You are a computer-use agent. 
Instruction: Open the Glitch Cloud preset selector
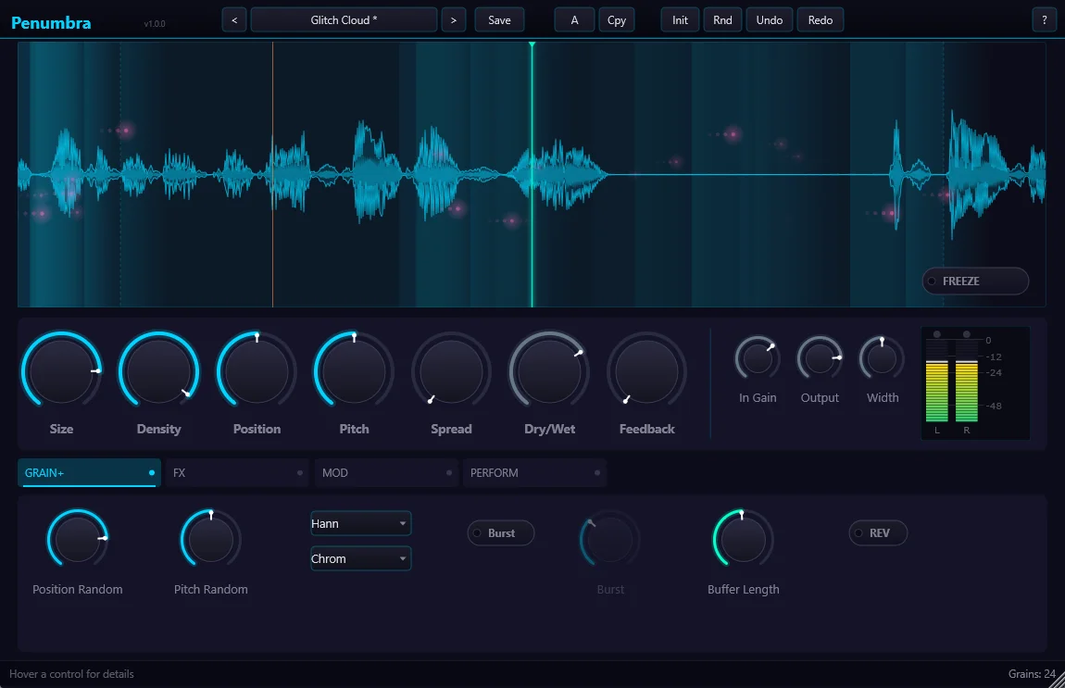[344, 20]
